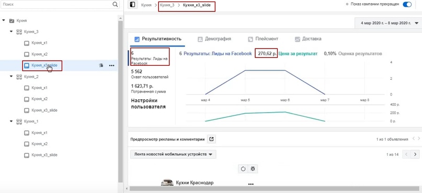Collapse the Кухня_1 ad set
This screenshot has width=422, height=193.
point(11,122)
